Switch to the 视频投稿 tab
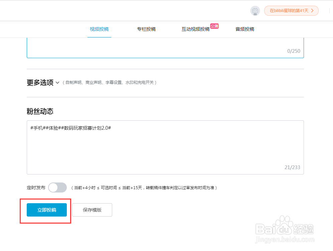The height and width of the screenshot is (251, 333). 99,29
